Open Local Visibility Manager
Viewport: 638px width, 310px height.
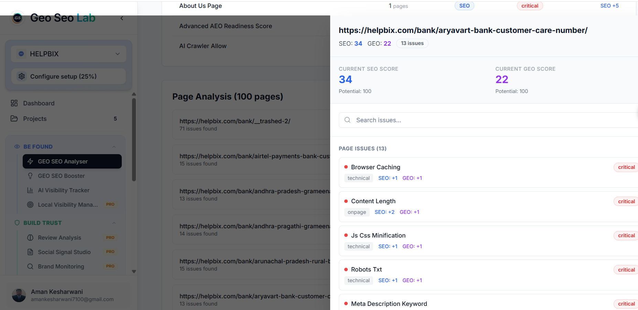[72, 205]
